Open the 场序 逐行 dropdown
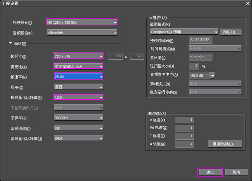The image size is (252, 181). 79,87
